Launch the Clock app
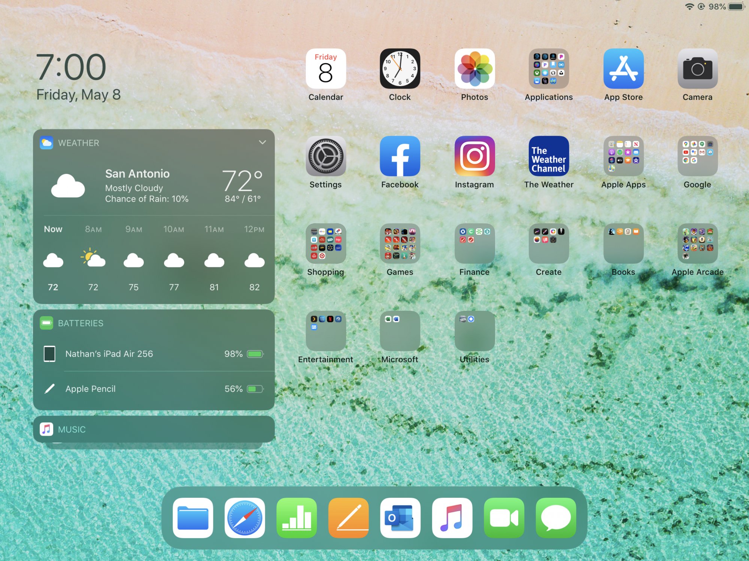This screenshot has width=749, height=561. 400,69
